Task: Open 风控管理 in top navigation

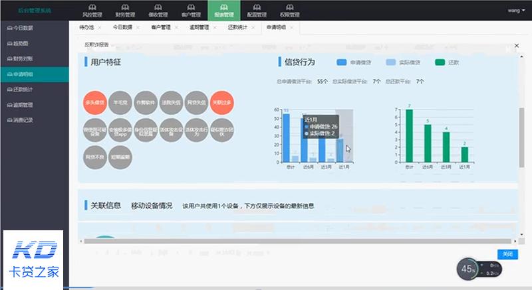Action: click(x=92, y=11)
